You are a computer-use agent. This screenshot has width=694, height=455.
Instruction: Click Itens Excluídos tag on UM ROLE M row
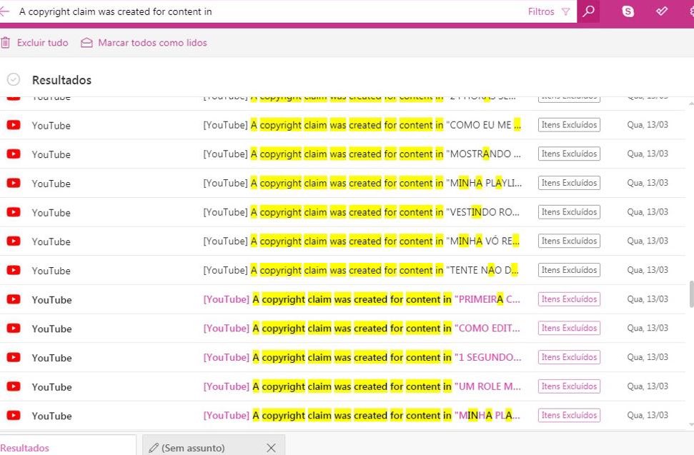[569, 386]
